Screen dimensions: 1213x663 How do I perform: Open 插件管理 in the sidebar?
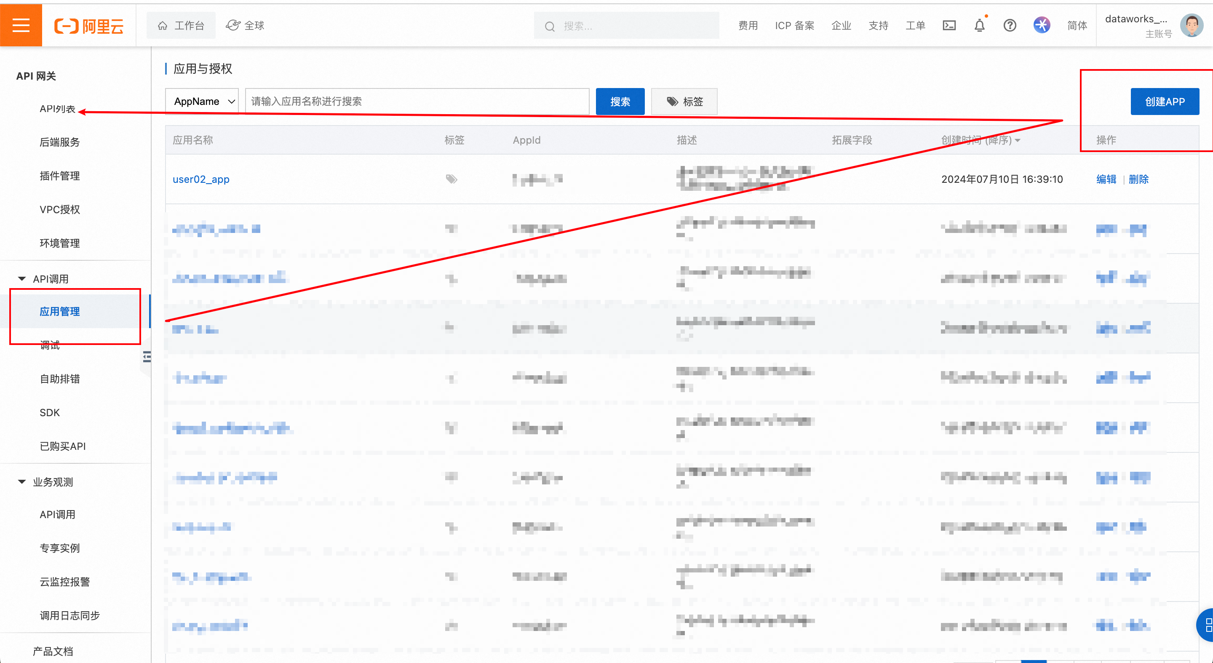pos(60,176)
